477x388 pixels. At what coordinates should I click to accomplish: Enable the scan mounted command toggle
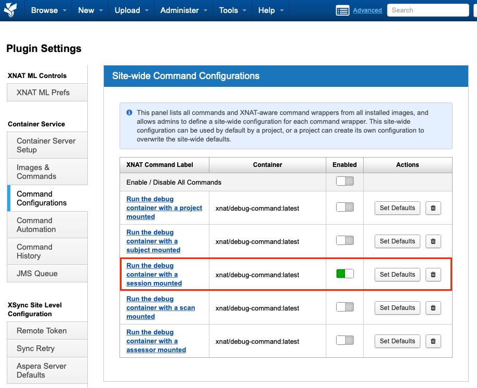344,307
